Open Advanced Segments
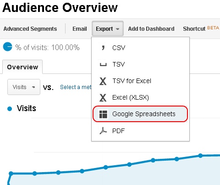Image resolution: width=220 pixels, height=185 pixels. (30, 29)
